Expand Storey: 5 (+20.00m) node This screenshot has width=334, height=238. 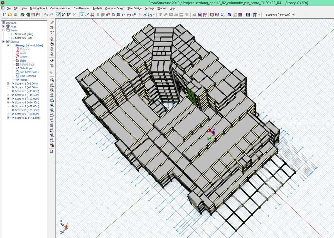click(x=8, y=99)
